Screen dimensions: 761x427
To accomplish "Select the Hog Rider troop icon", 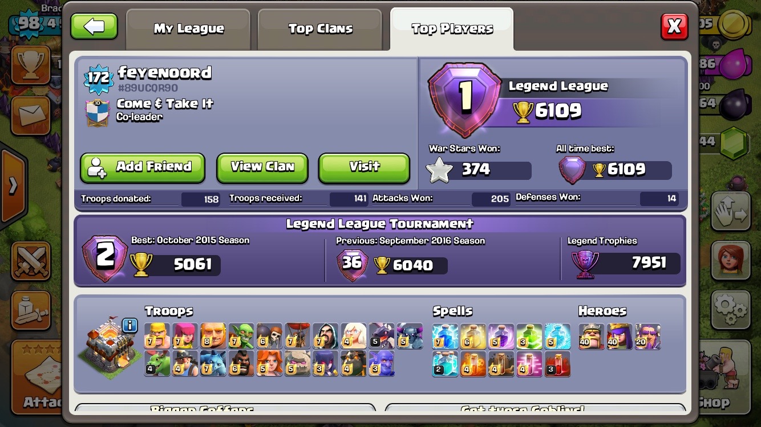I will click(241, 363).
